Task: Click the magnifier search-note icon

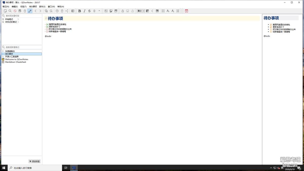Action: pos(10,11)
